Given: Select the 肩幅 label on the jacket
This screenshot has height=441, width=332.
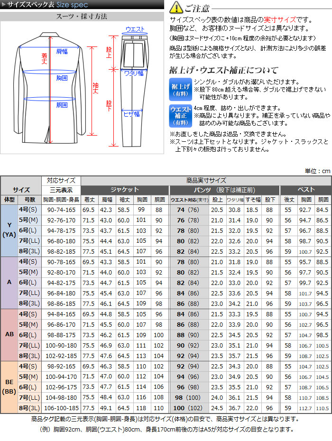Looking at the screenshot, I should 62,51.
